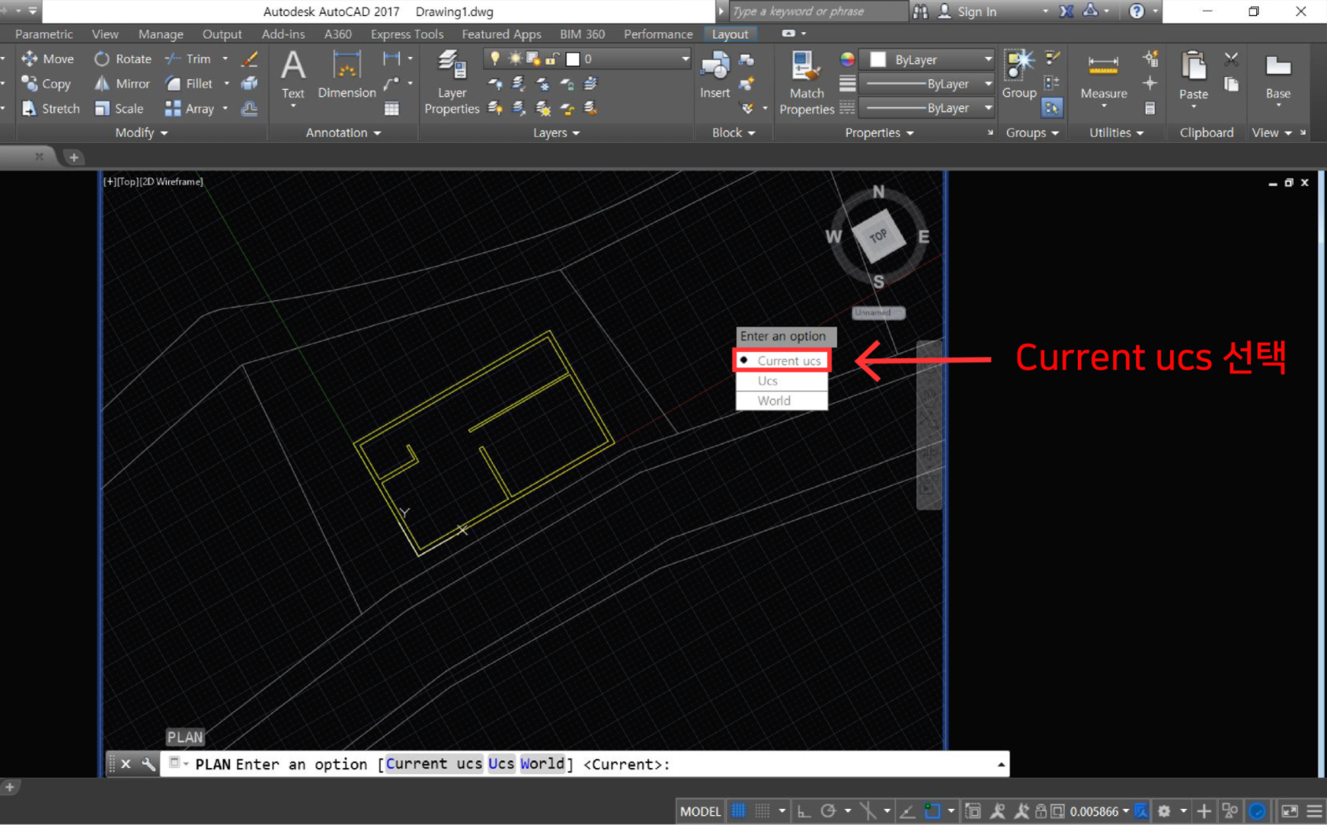Choose the World option in popup

pos(782,401)
